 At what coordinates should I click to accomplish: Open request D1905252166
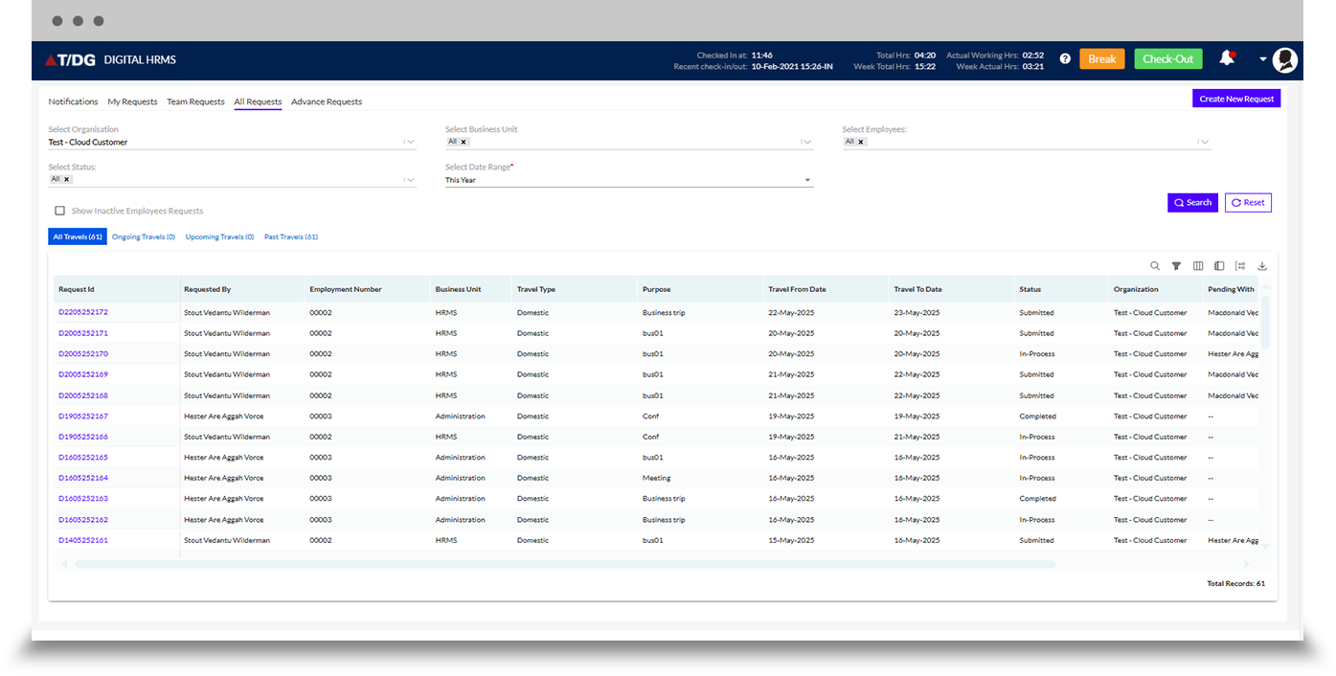tap(83, 437)
